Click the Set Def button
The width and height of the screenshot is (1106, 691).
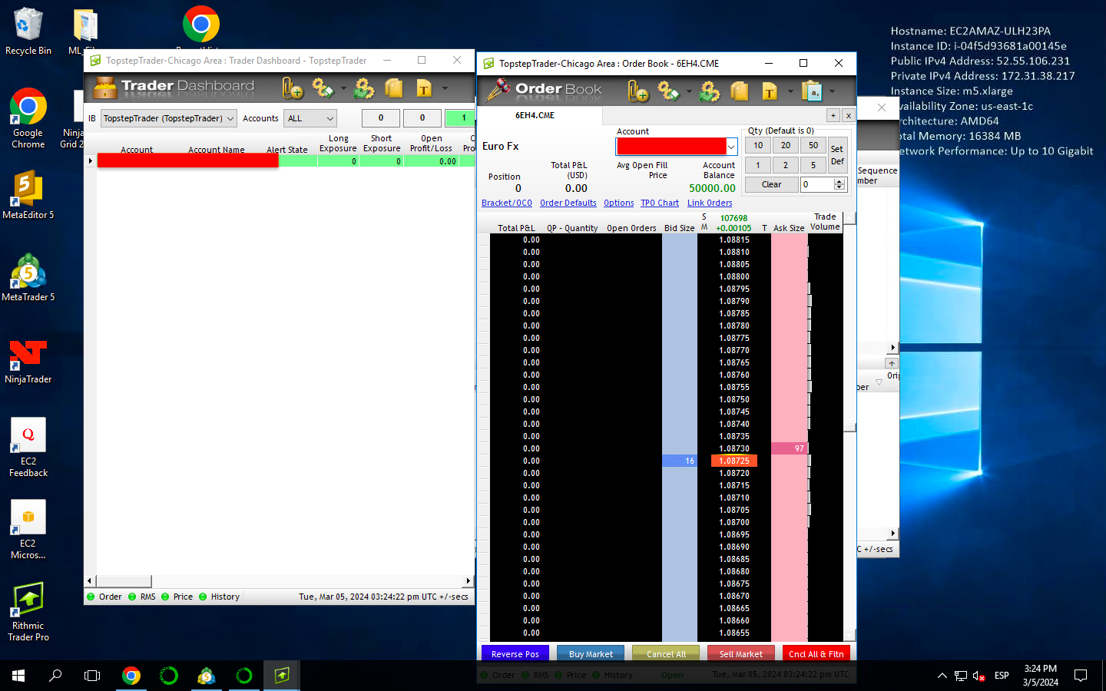[837, 155]
